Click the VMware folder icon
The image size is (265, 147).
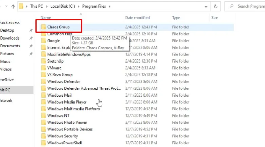tap(43, 68)
